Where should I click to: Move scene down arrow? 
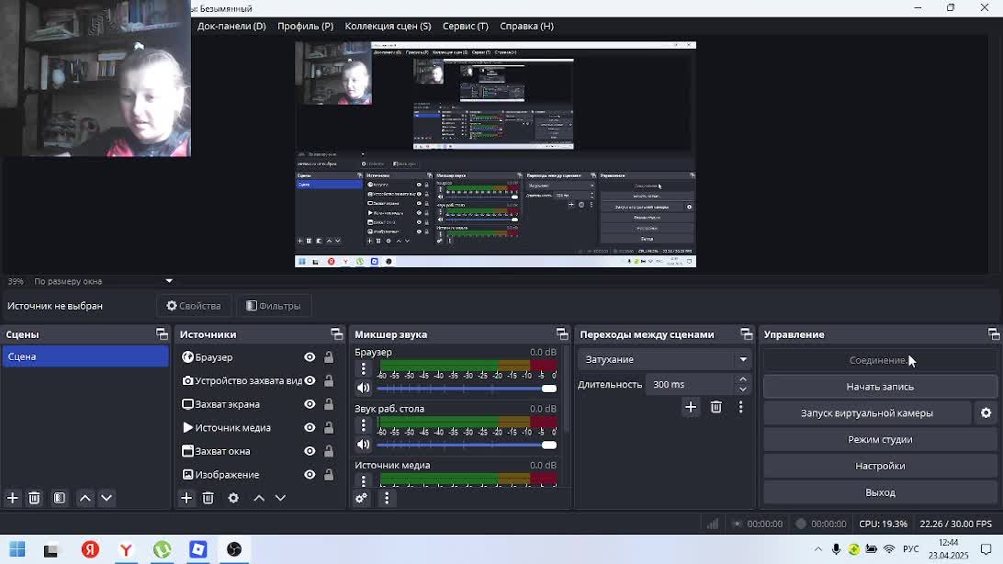(107, 498)
